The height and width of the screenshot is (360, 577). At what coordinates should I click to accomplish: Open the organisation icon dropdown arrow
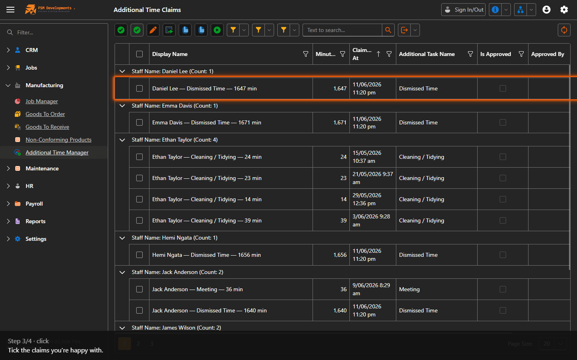coord(531,10)
